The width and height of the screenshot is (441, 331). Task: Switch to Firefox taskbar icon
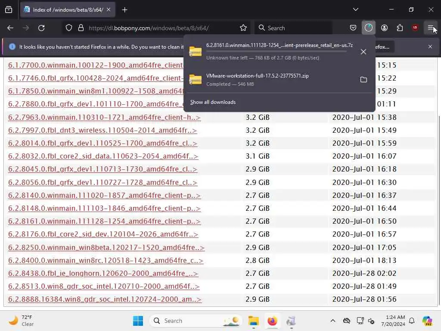[x=272, y=321]
